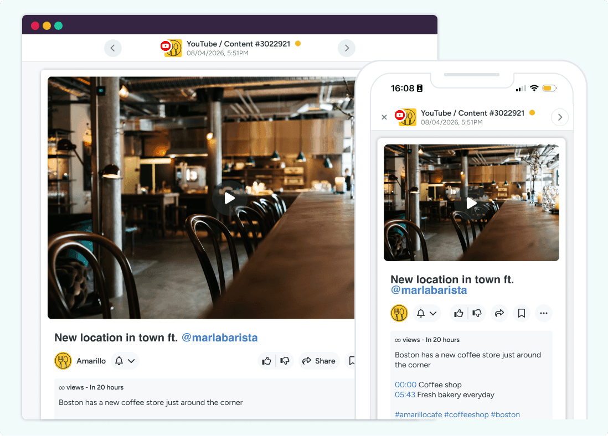
Task: Click share arrow icon in mobile preview
Action: click(x=499, y=313)
